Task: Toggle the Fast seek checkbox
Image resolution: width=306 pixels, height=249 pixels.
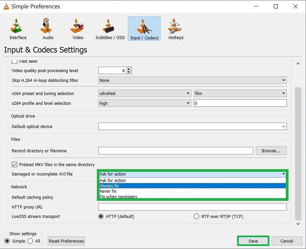Action: (15, 61)
